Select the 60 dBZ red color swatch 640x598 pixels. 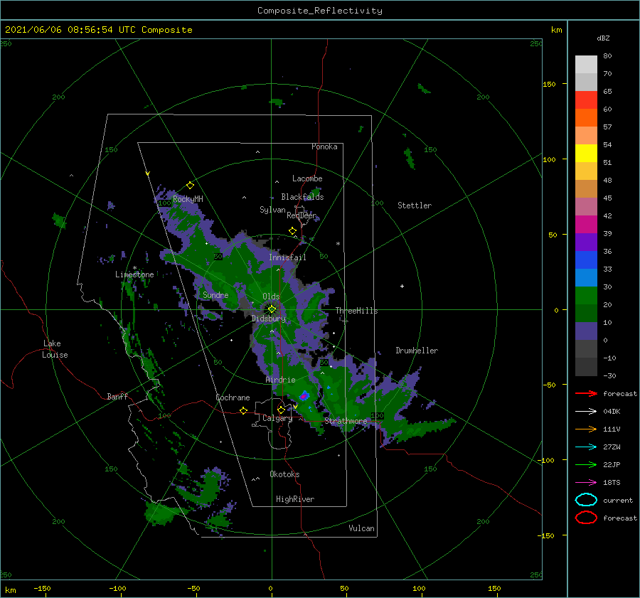[586, 100]
